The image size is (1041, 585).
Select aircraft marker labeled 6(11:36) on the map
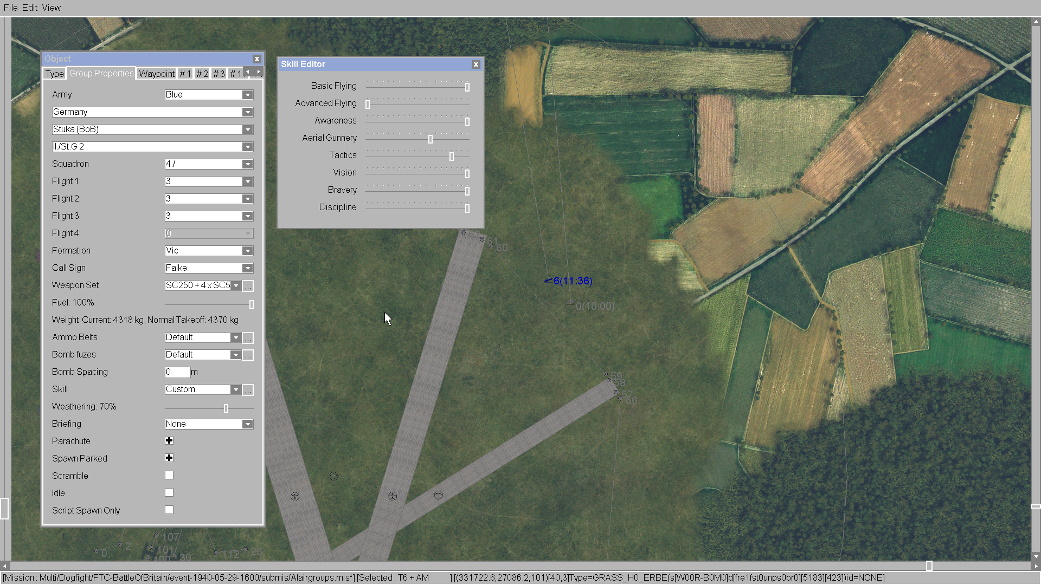pyautogui.click(x=549, y=281)
